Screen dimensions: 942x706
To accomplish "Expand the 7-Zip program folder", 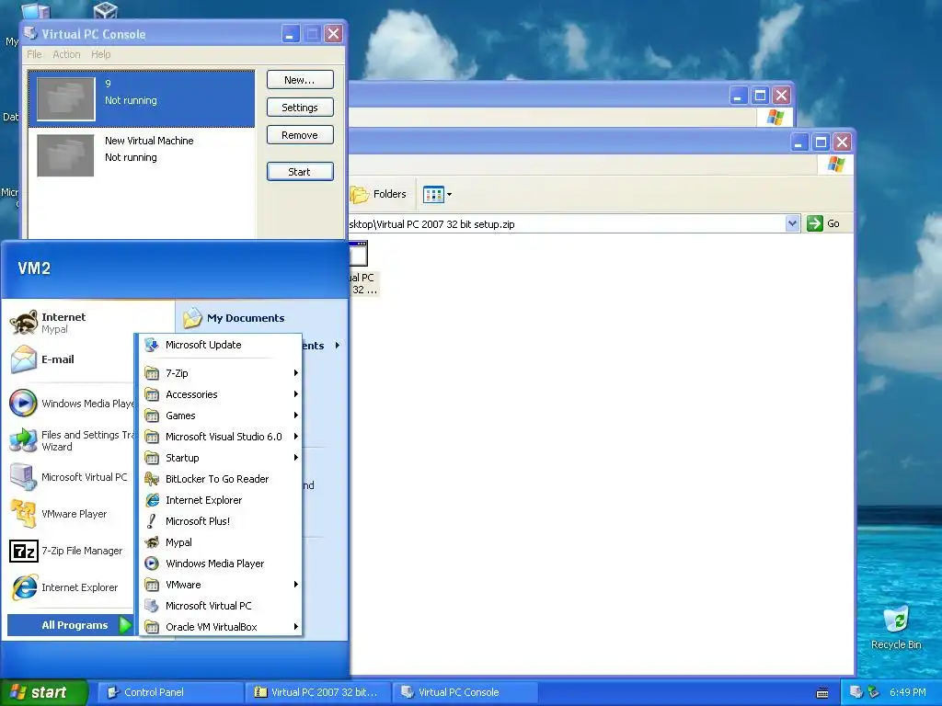I will click(221, 373).
